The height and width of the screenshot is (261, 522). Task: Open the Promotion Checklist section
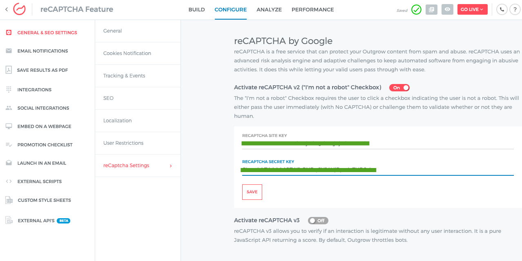point(45,145)
